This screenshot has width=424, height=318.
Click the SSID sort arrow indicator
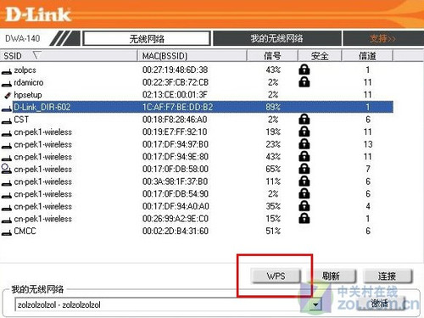pyautogui.click(x=36, y=55)
